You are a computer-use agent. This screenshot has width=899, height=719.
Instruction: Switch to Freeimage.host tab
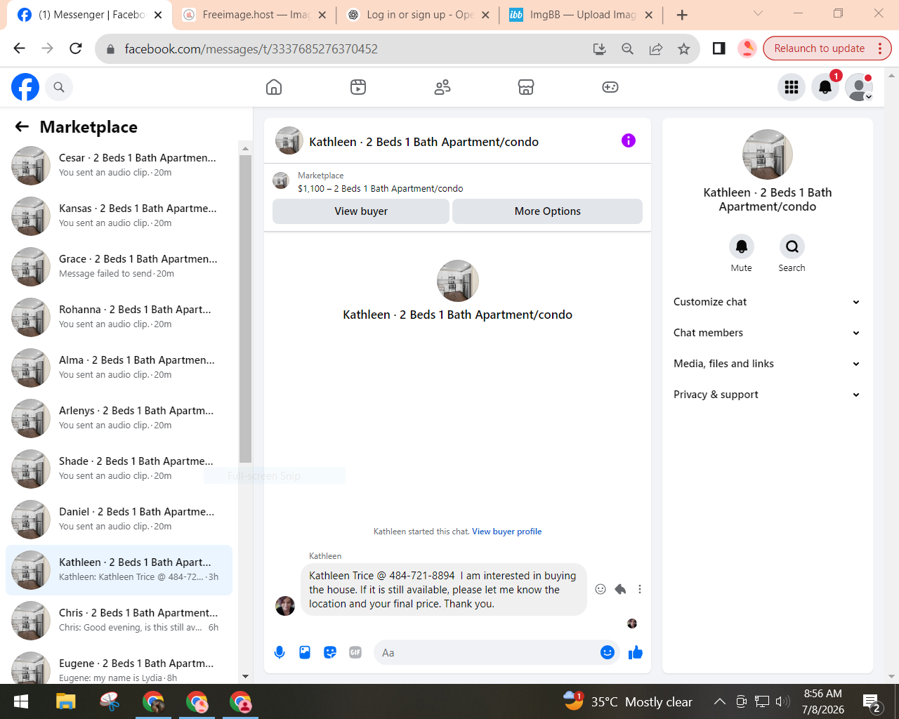click(254, 15)
